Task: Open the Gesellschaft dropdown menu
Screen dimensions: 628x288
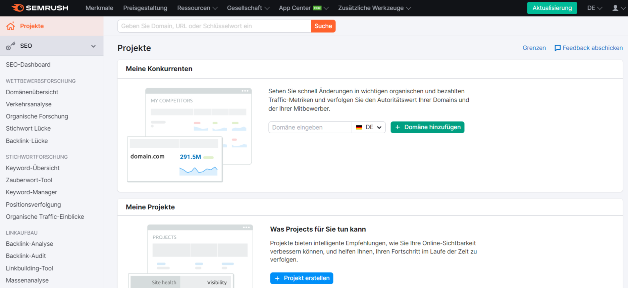Action: (x=248, y=8)
